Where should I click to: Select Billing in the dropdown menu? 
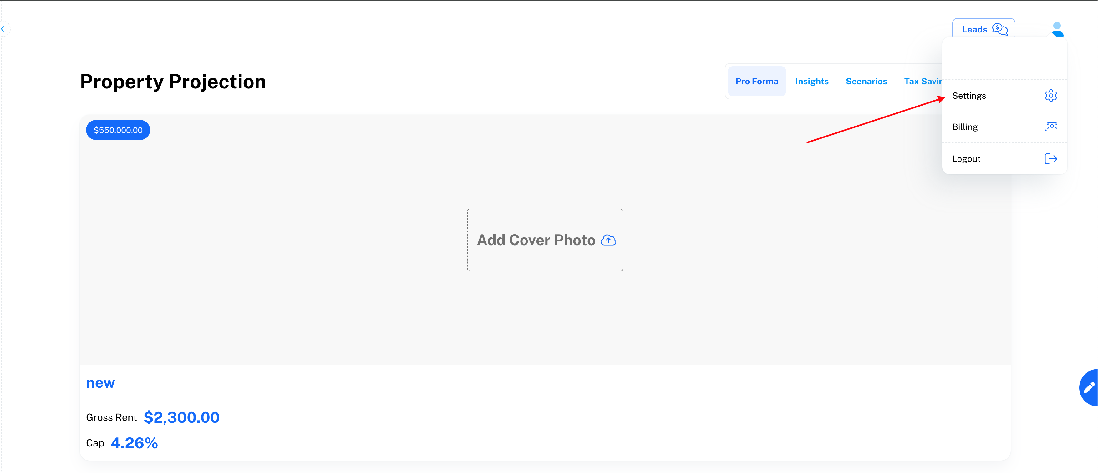pyautogui.click(x=965, y=127)
